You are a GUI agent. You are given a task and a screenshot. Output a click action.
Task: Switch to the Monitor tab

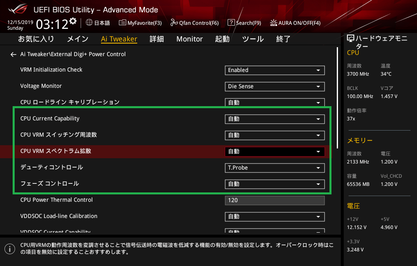click(189, 39)
